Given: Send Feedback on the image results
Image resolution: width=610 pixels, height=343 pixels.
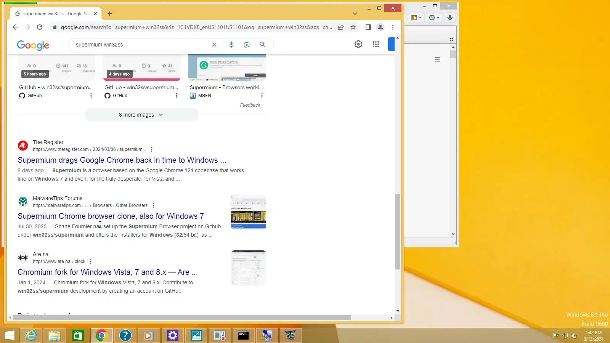Looking at the screenshot, I should click(250, 105).
